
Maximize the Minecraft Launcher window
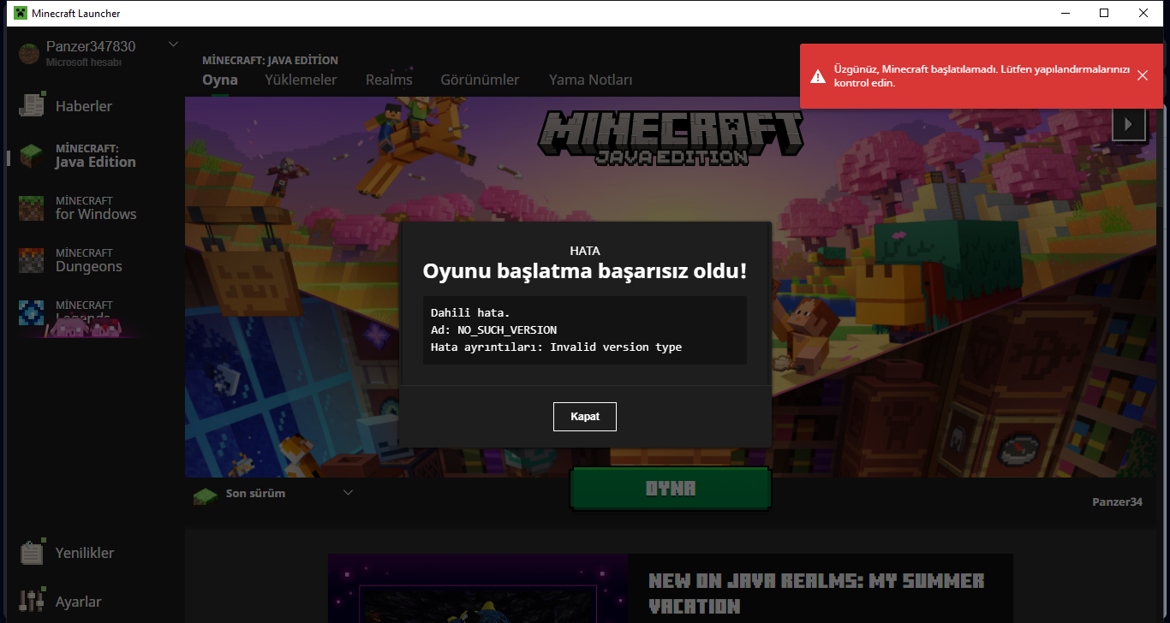tap(1104, 13)
